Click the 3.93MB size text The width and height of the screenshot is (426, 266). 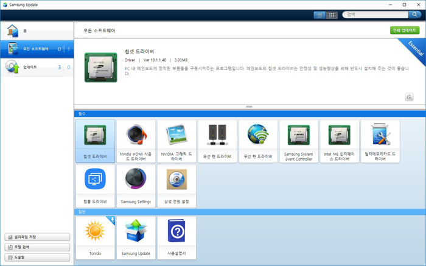pos(181,60)
